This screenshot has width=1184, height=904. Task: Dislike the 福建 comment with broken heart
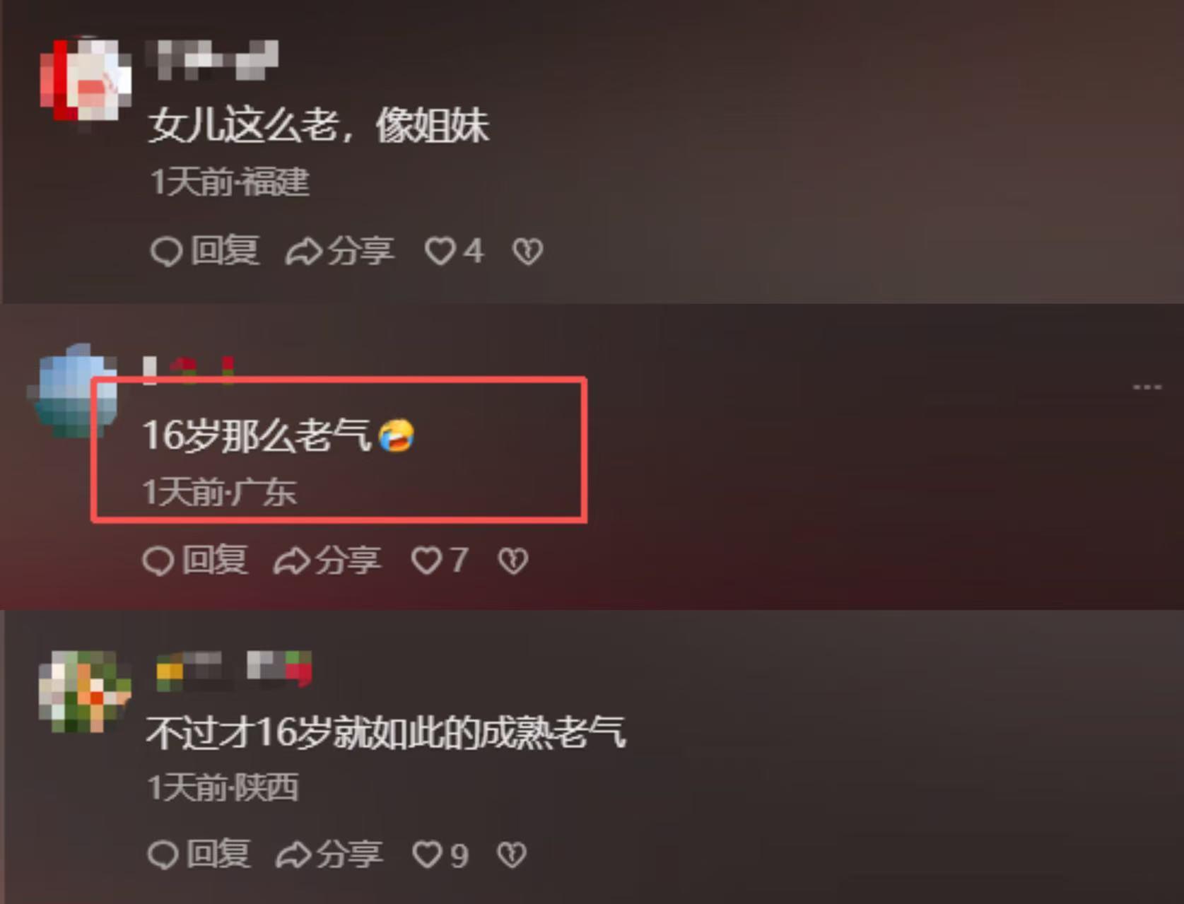(527, 252)
